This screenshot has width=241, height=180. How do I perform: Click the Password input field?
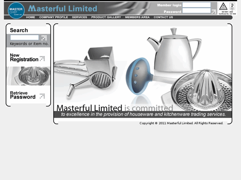197,11
